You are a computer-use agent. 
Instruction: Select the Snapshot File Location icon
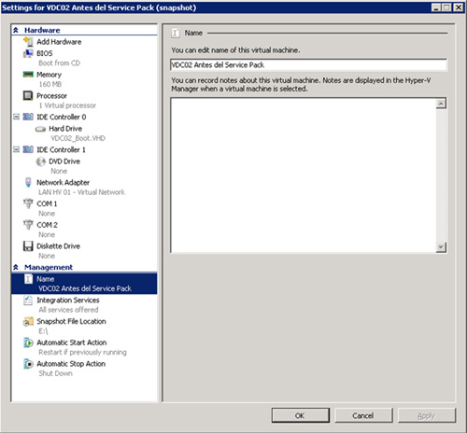pos(28,321)
